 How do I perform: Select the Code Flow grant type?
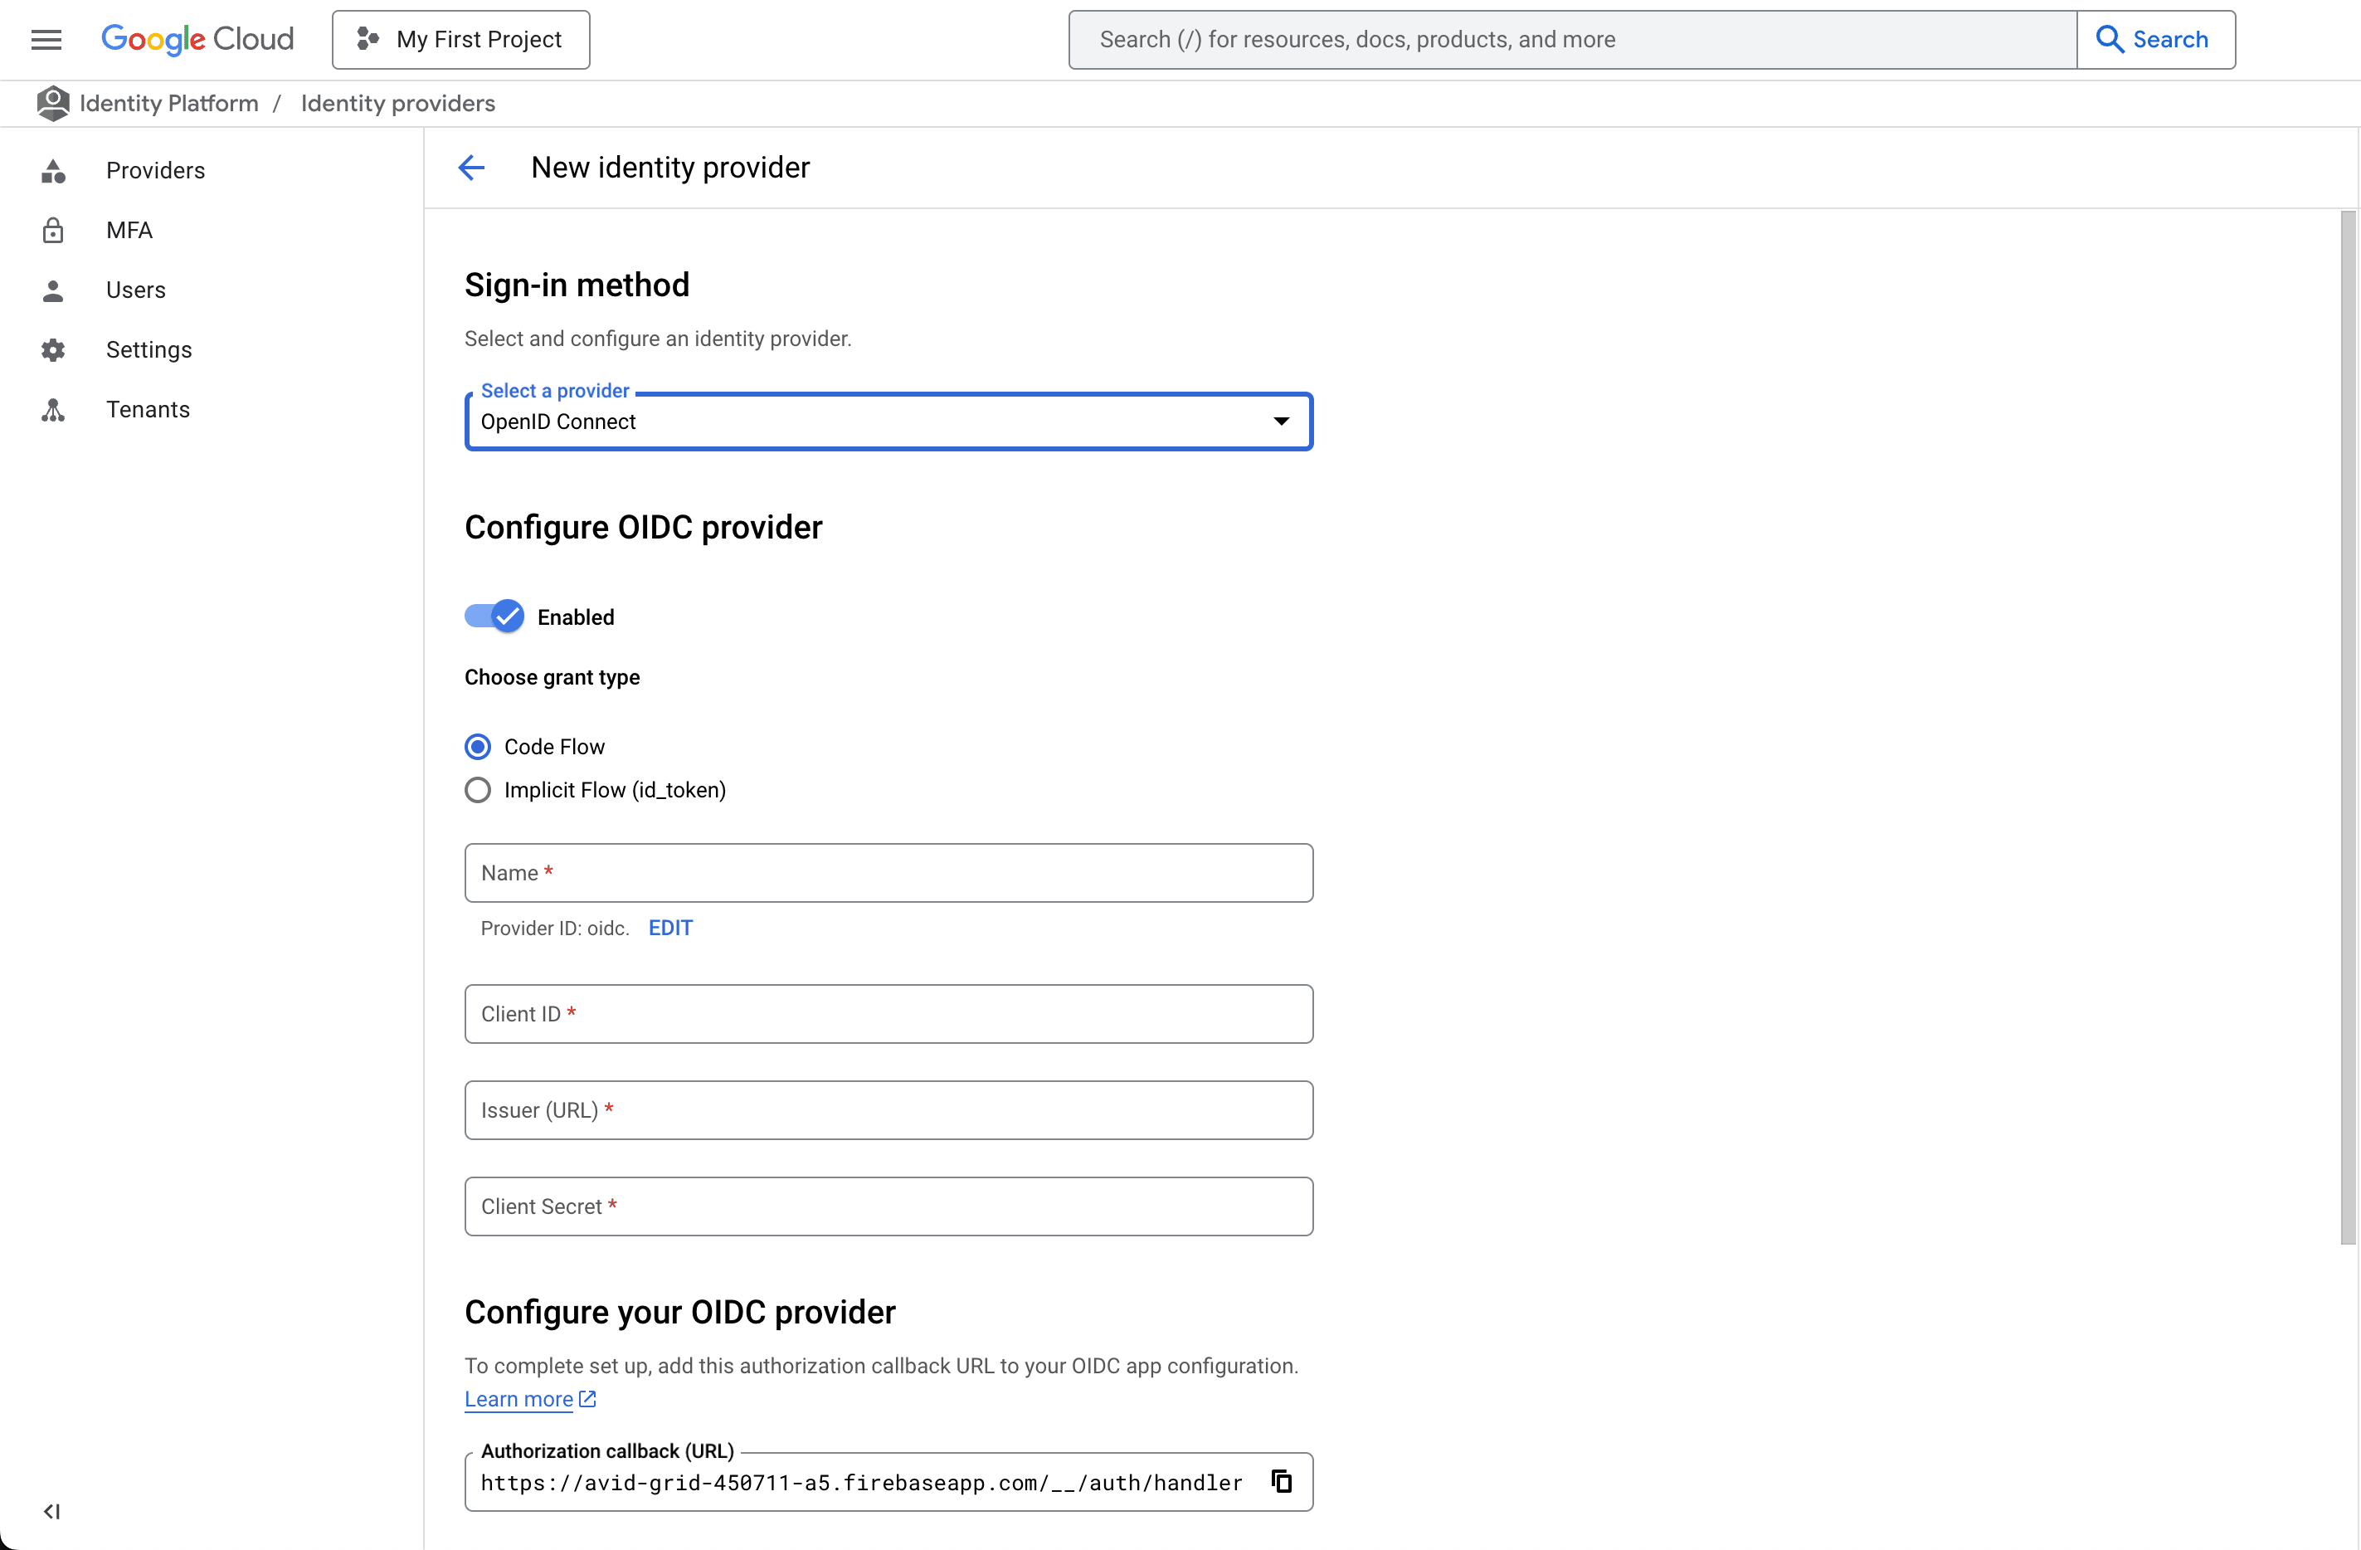click(477, 745)
